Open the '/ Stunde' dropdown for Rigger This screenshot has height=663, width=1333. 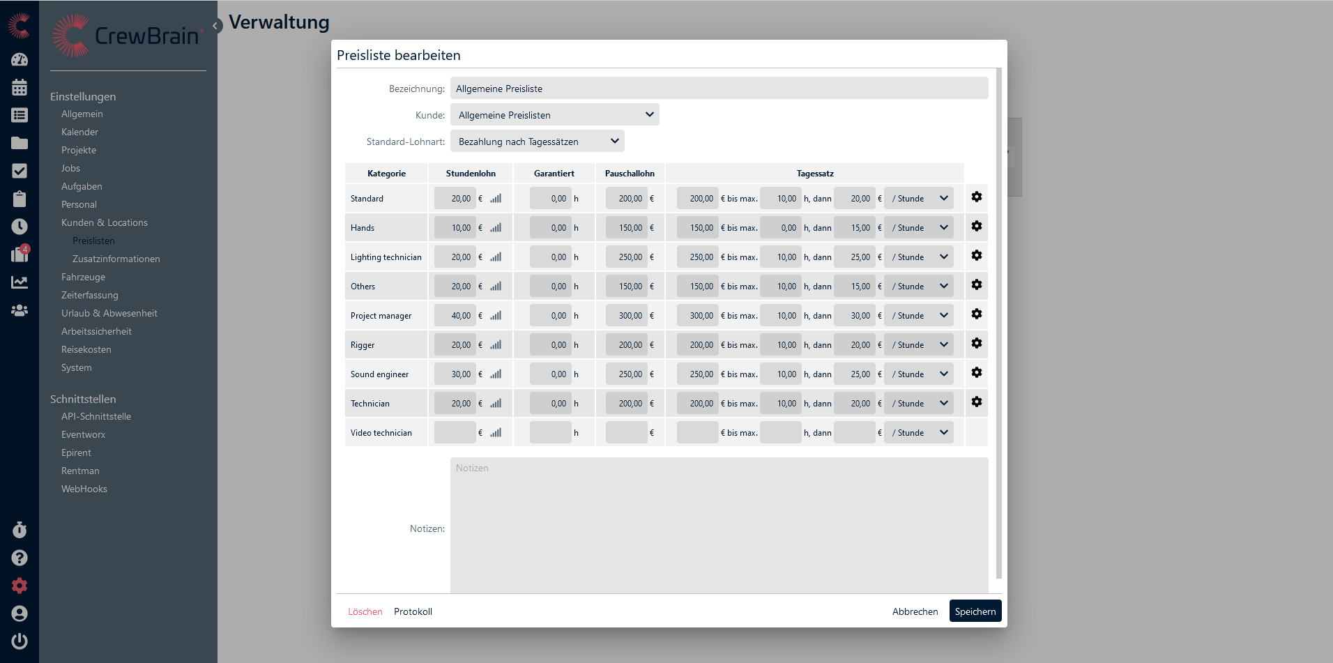coord(918,345)
